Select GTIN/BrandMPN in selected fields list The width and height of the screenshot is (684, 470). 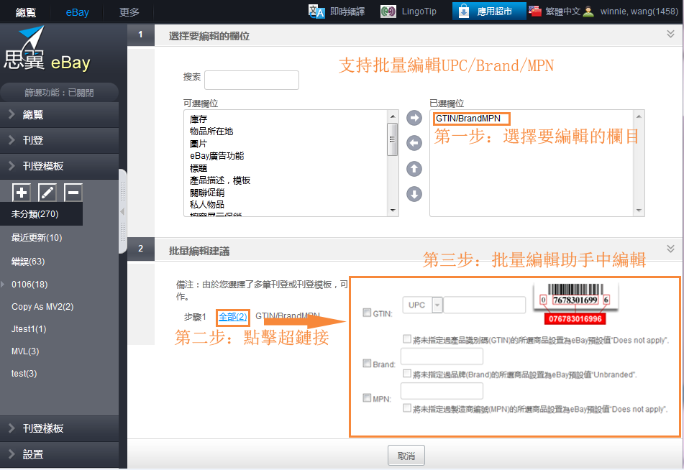[x=468, y=118]
